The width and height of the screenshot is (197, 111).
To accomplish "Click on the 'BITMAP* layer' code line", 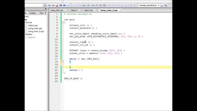I will tap(97, 51).
